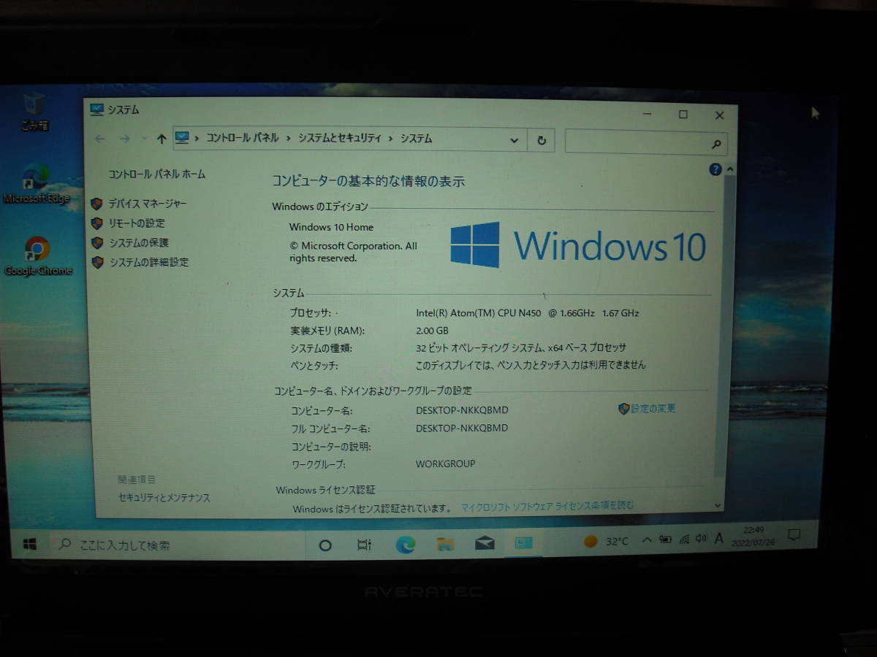877x657 pixels.
Task: Refresh the System page
Action: [542, 140]
